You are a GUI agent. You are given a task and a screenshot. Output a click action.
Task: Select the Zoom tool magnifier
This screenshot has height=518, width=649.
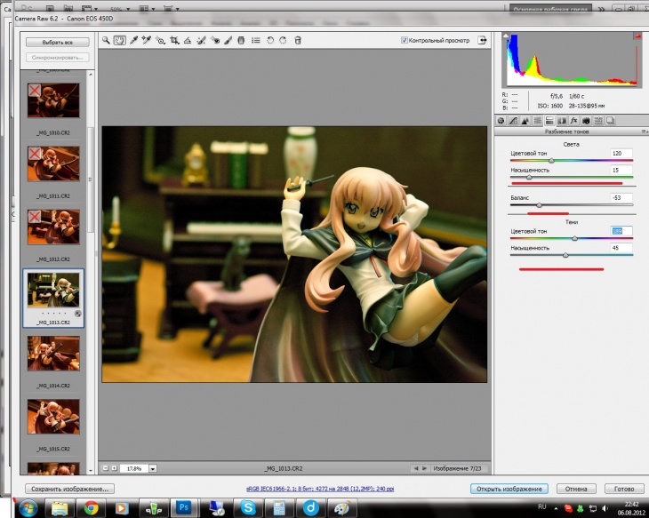tap(106, 40)
